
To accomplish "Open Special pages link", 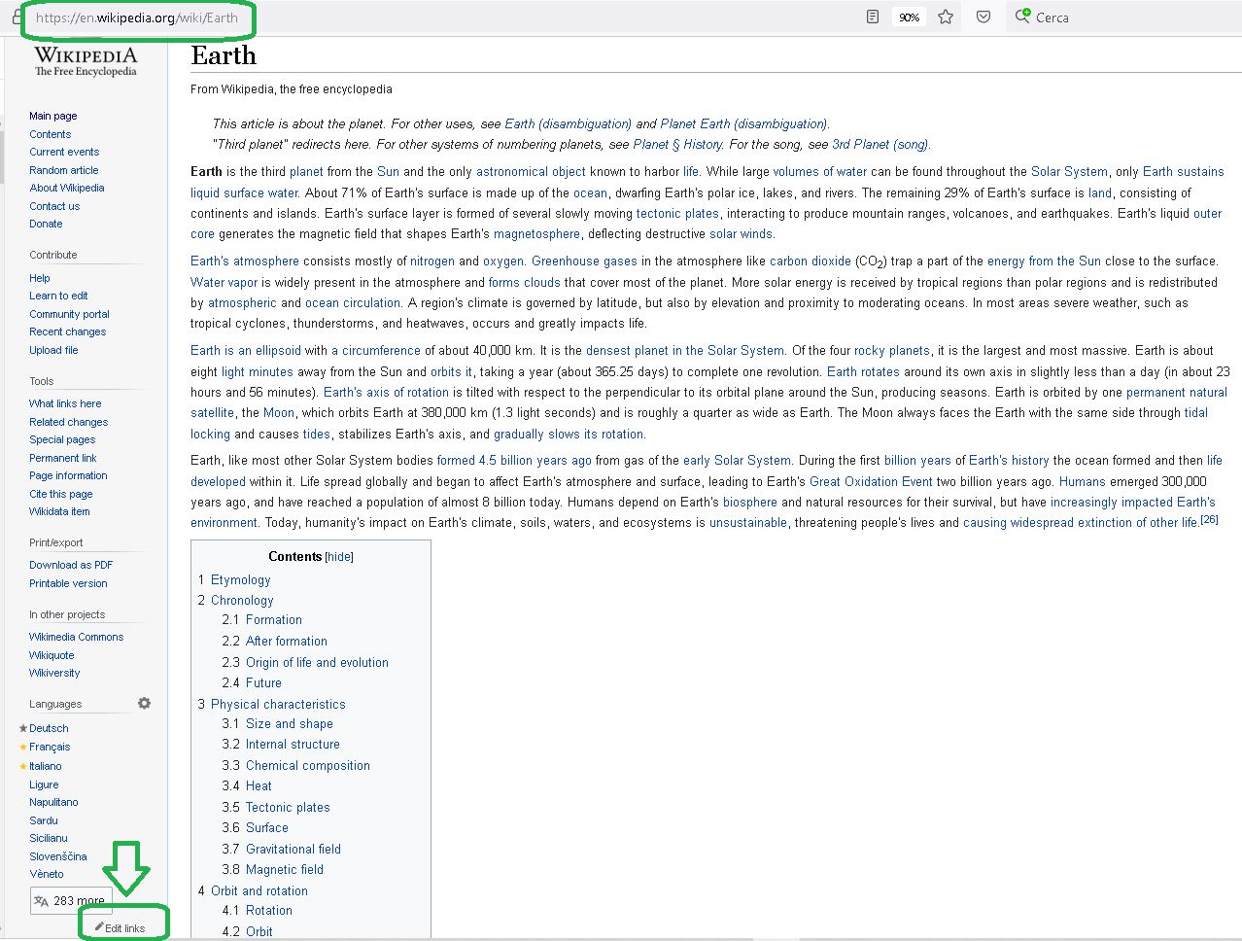I will 61,439.
